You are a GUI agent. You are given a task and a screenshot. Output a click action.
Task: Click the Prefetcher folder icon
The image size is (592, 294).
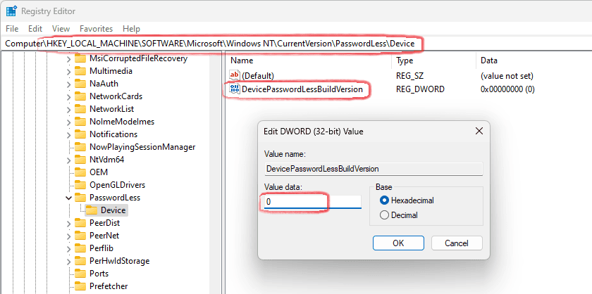coord(80,286)
